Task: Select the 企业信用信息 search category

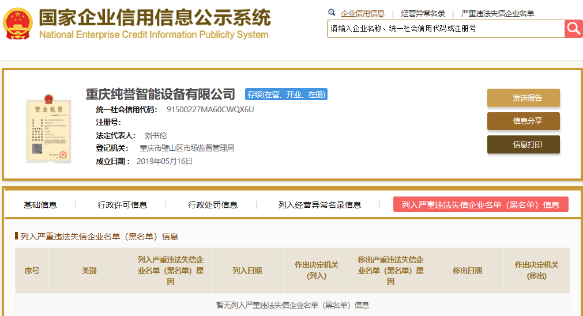Action: pyautogui.click(x=363, y=13)
